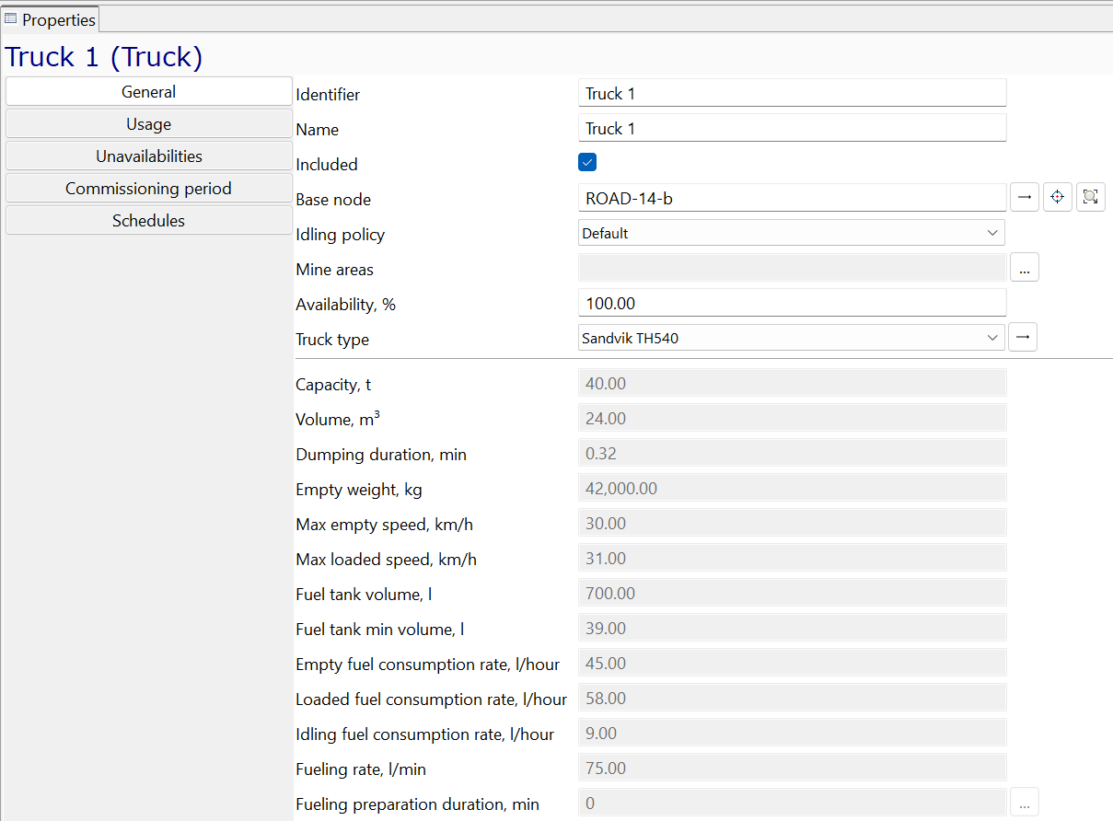
Task: Click the Truck 1 (Truck) title
Action: (x=104, y=56)
